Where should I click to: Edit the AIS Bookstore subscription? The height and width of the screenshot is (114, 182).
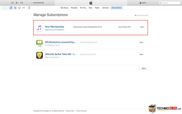point(141,43)
